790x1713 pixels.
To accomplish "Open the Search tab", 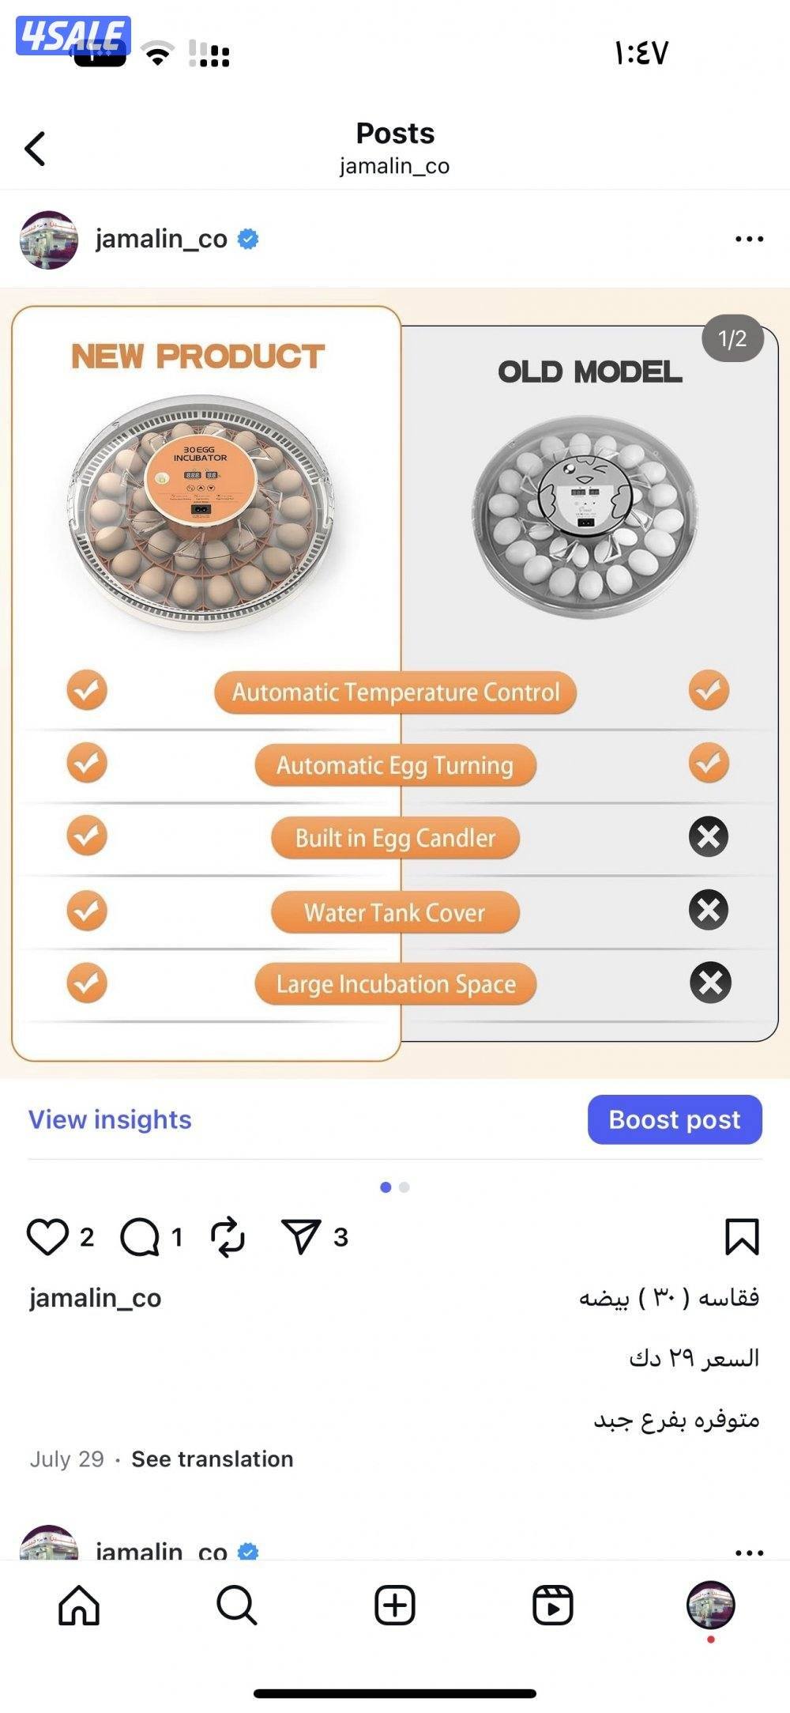I will (236, 1605).
